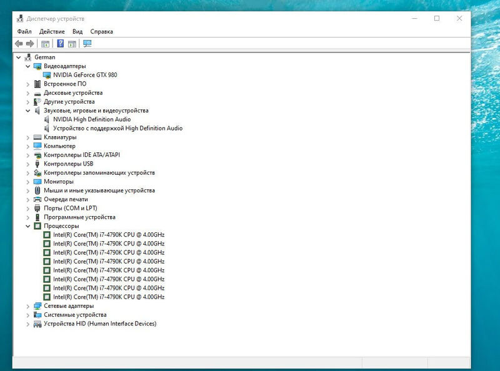Collapse the German root node
This screenshot has width=500, height=371.
[19, 57]
